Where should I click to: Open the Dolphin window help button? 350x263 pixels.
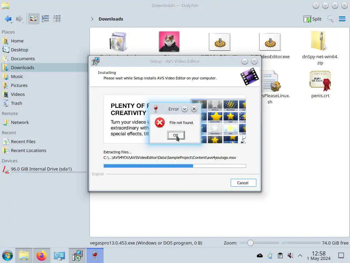click(315, 5)
